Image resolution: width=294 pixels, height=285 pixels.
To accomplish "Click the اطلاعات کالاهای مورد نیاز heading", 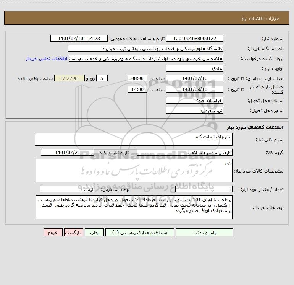I will pos(255,127).
